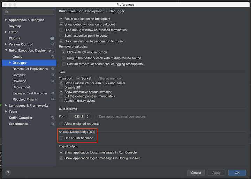This screenshot has height=179, width=251.
Task: Click OK to confirm preferences
Action: pyautogui.click(x=237, y=173)
